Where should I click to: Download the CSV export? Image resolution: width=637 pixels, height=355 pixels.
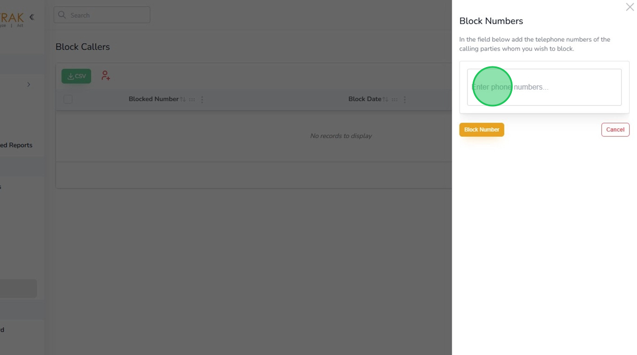coord(76,76)
